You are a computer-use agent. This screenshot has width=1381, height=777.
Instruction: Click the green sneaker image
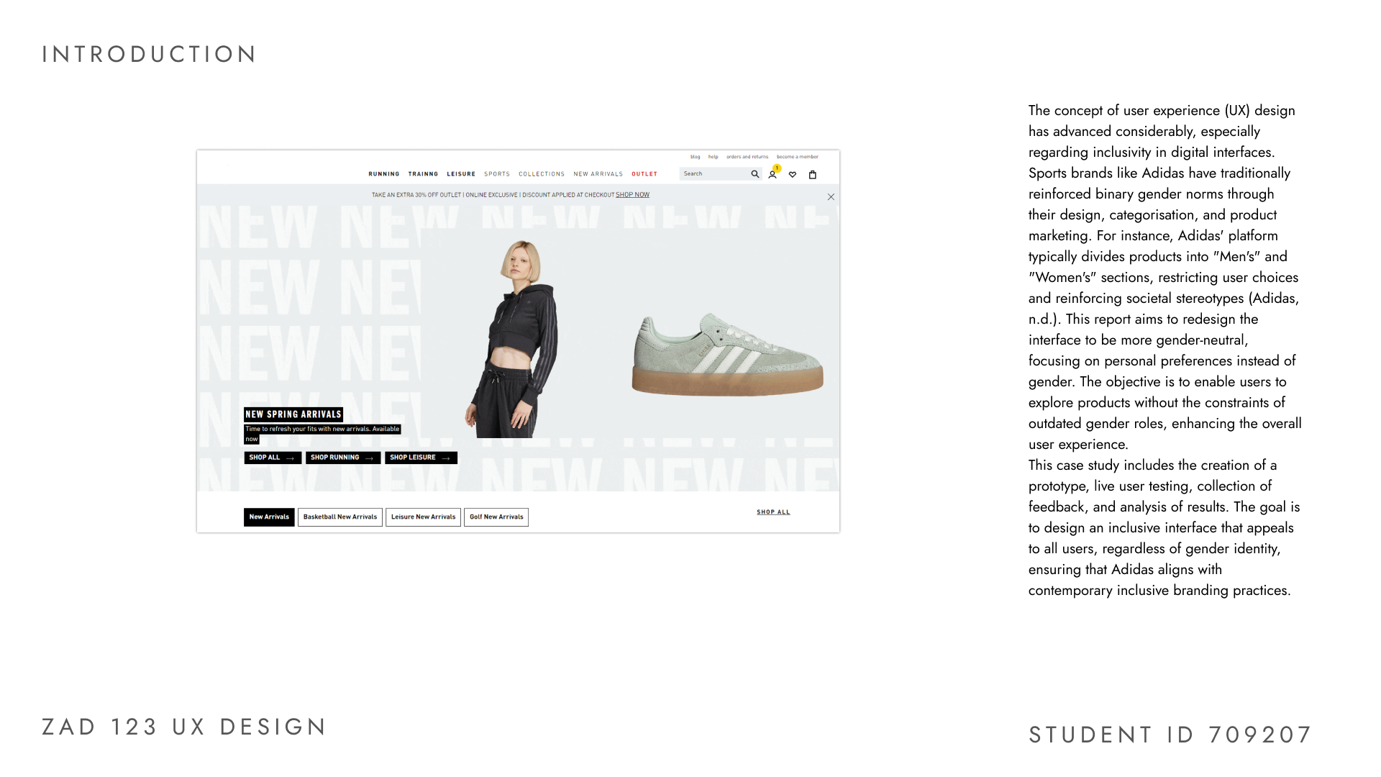727,354
